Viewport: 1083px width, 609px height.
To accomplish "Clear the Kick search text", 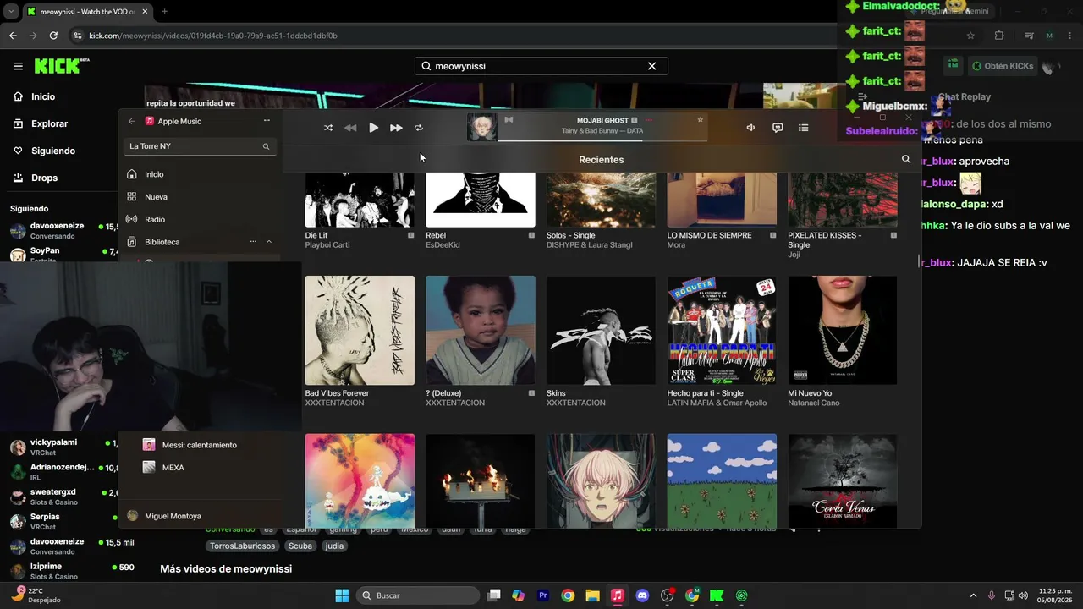I will 652,66.
